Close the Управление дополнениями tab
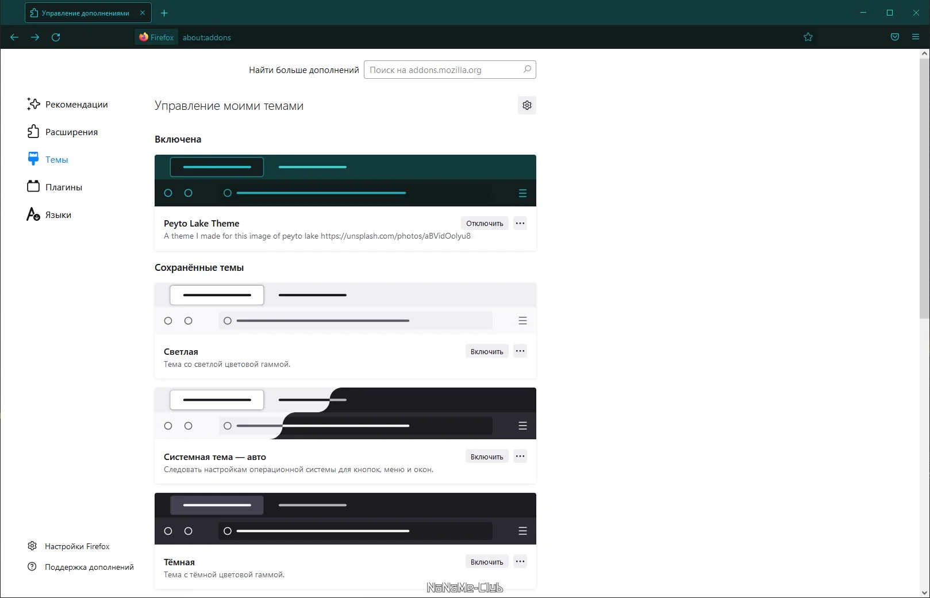Viewport: 930px width, 598px height. click(143, 13)
